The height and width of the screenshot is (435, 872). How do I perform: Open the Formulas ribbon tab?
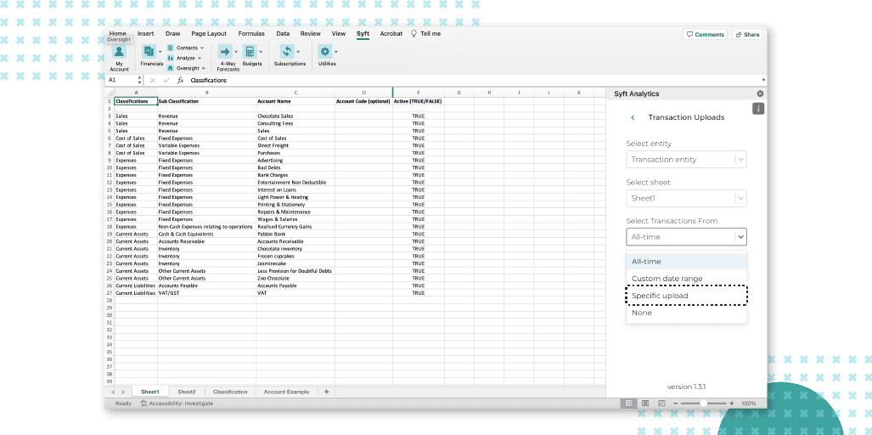point(251,34)
